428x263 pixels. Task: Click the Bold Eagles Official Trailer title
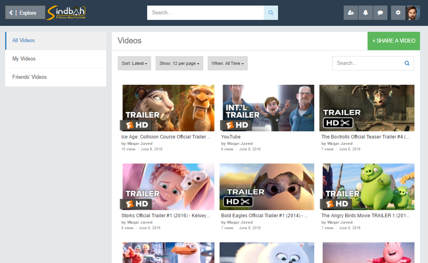[x=265, y=216]
